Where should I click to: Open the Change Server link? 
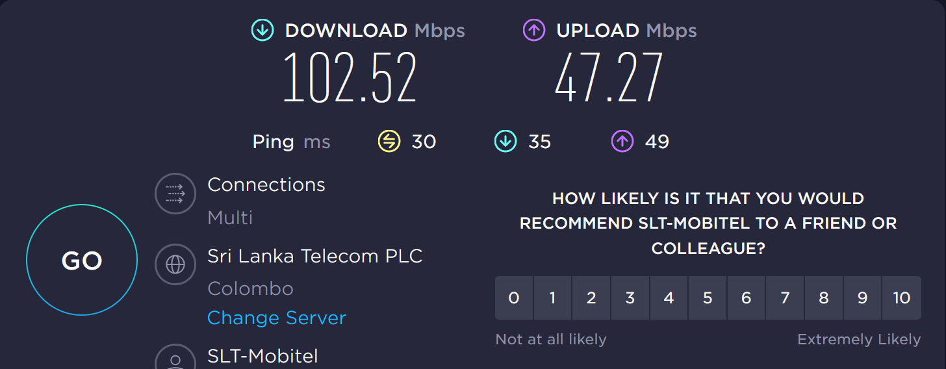point(277,318)
